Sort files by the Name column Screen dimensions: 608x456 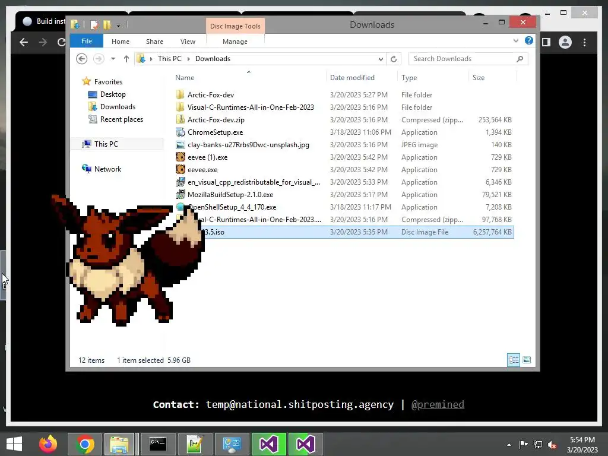point(185,78)
